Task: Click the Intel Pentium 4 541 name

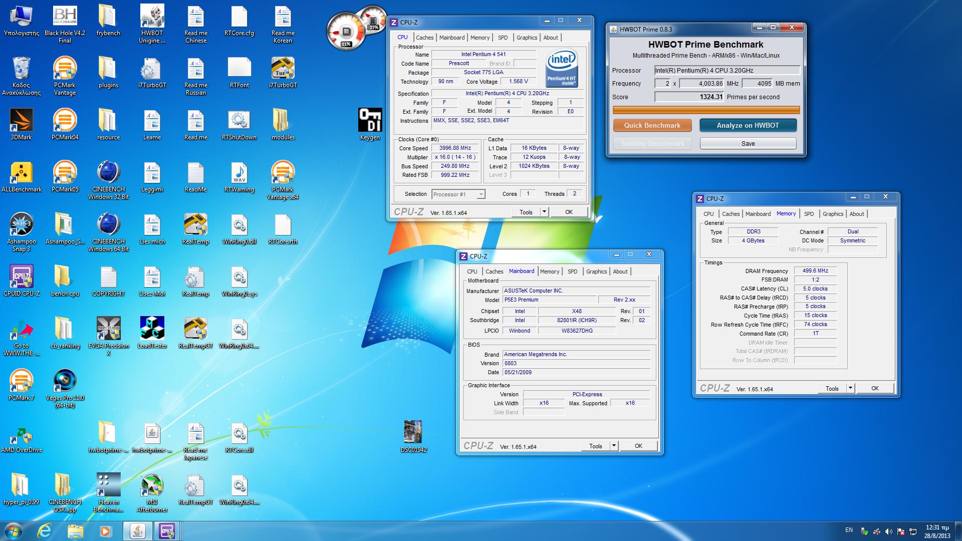Action: point(484,54)
